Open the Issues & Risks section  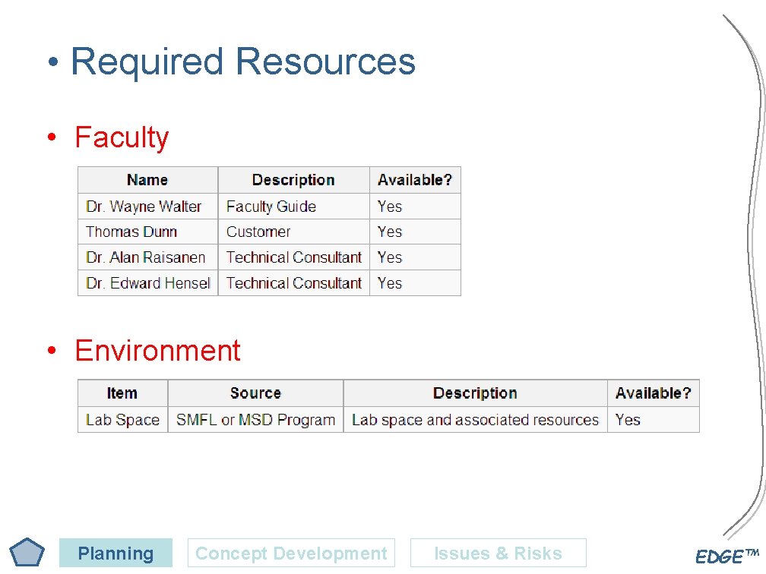tap(495, 553)
